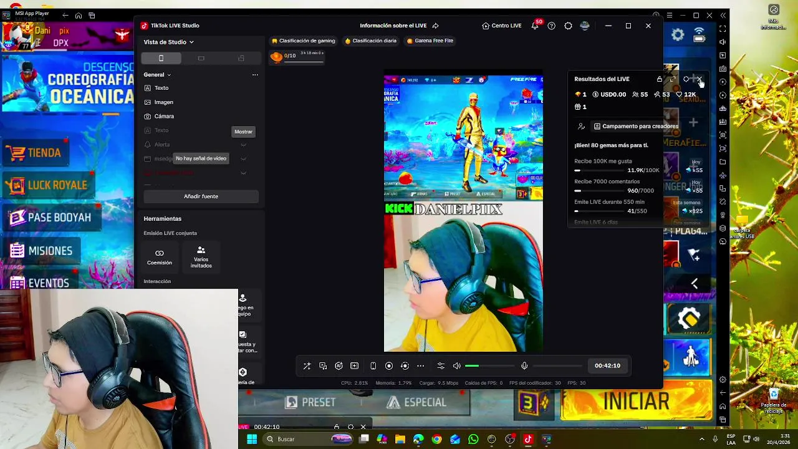Open notifications bell with 50 badge
This screenshot has width=798, height=449.
click(536, 26)
